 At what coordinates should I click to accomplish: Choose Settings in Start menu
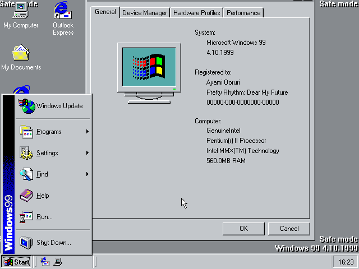tap(53, 153)
